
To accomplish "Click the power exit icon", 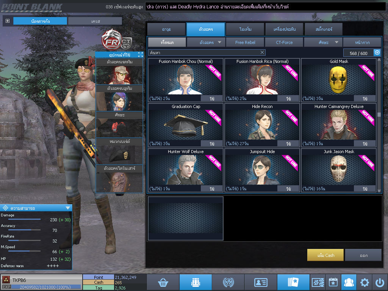I will (380, 282).
